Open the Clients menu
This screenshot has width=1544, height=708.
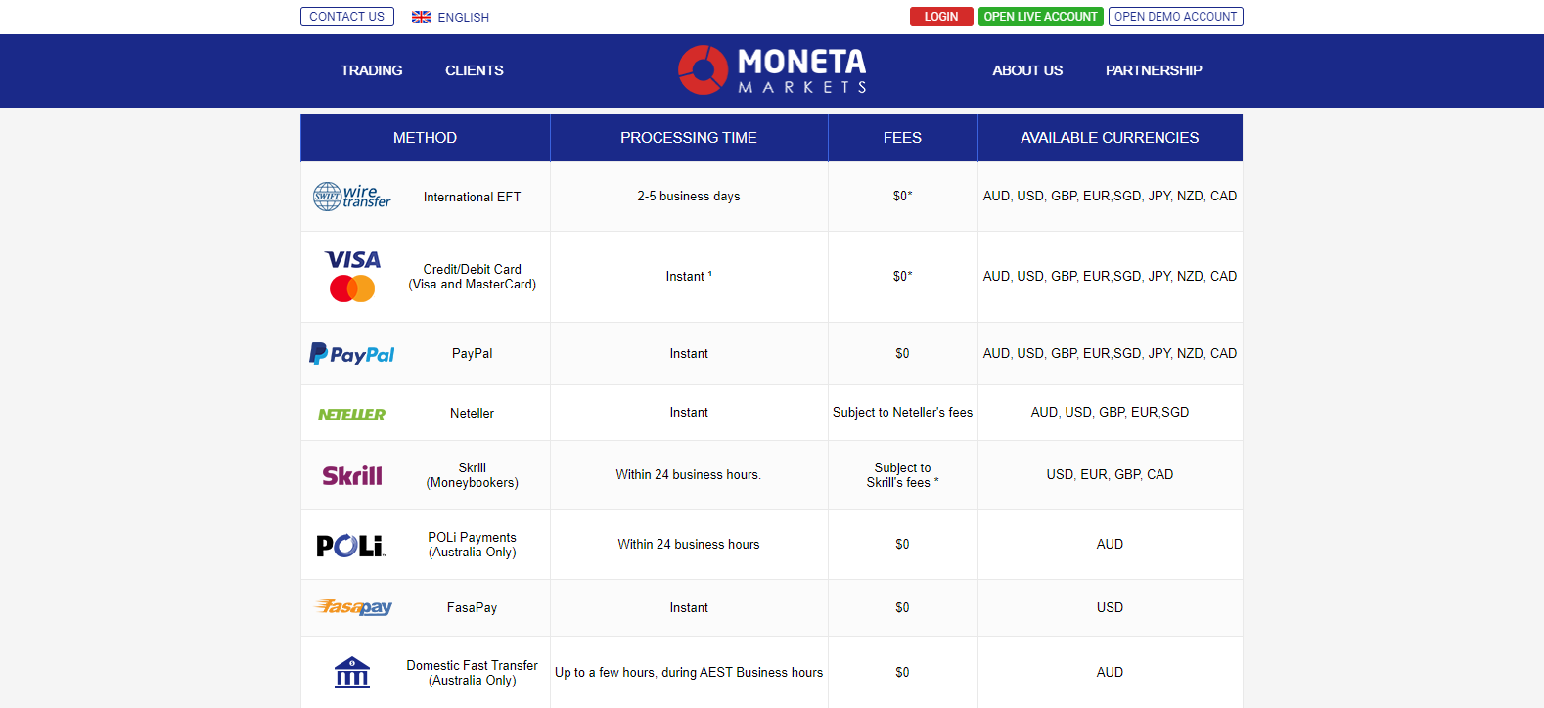click(x=475, y=70)
